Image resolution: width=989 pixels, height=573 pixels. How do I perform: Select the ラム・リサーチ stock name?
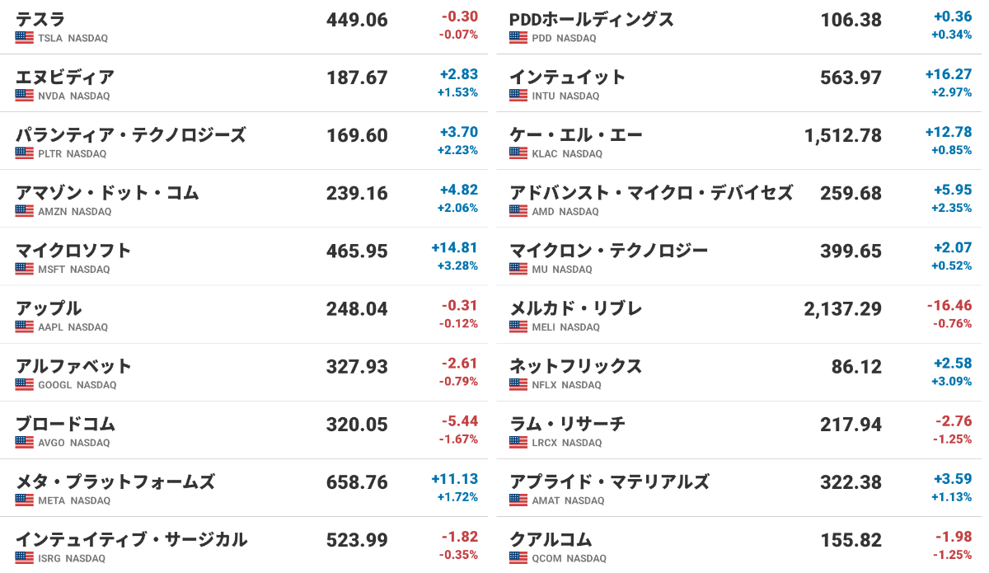tap(567, 424)
